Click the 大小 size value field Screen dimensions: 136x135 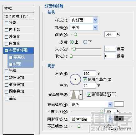pos(110,49)
